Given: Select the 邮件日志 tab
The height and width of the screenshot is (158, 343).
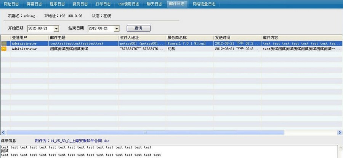Looking at the screenshot, I should [177, 4].
